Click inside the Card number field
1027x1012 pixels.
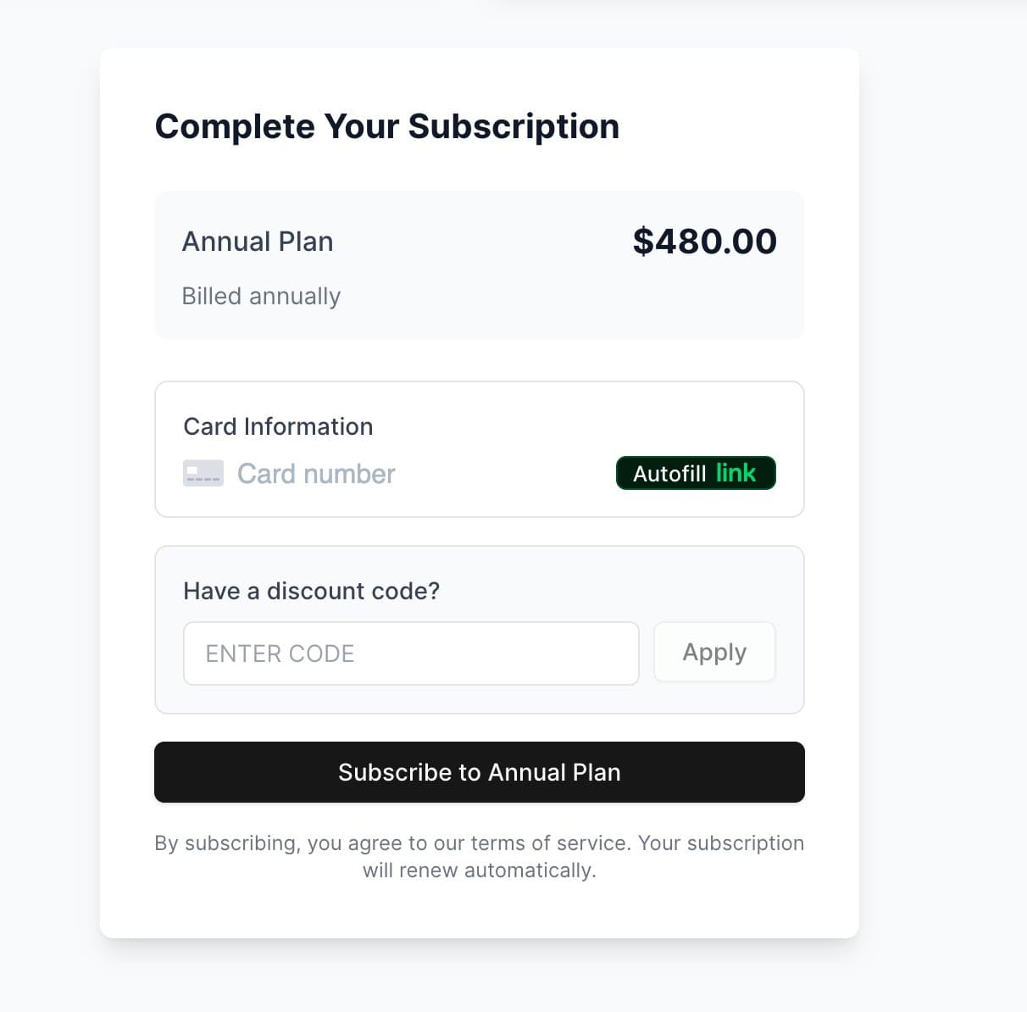tap(381, 474)
